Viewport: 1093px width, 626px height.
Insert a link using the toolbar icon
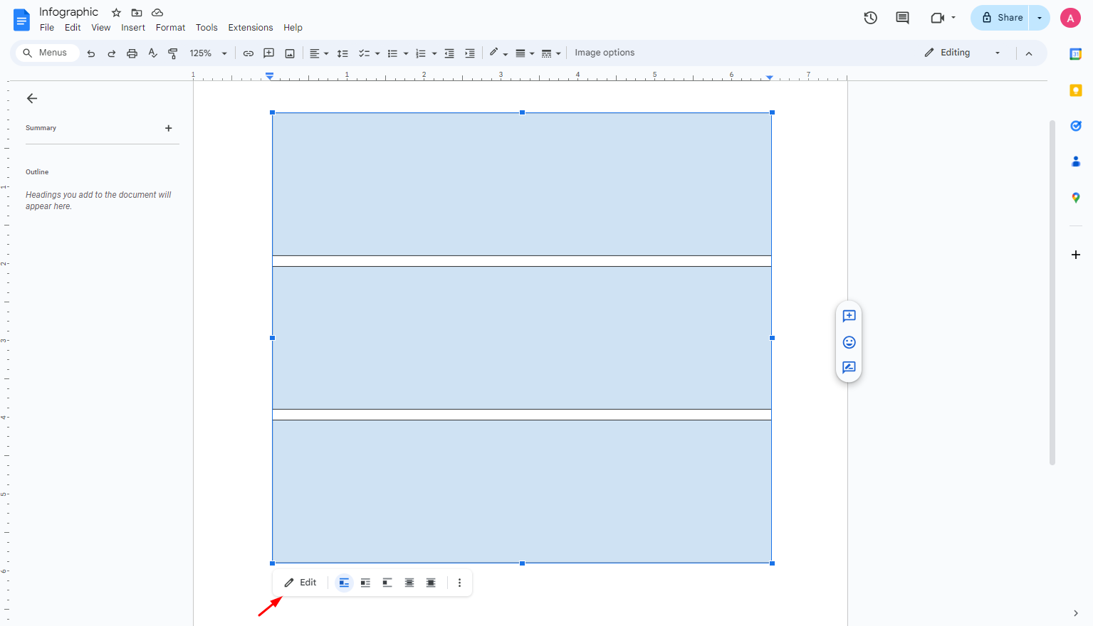248,53
